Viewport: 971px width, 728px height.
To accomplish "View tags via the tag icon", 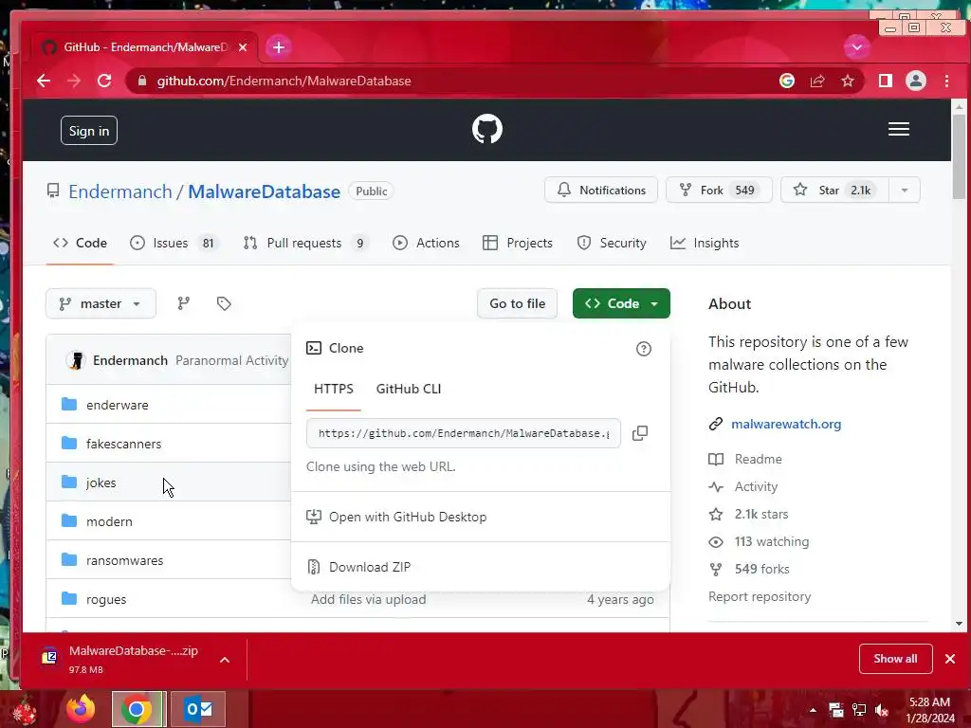I will point(224,303).
